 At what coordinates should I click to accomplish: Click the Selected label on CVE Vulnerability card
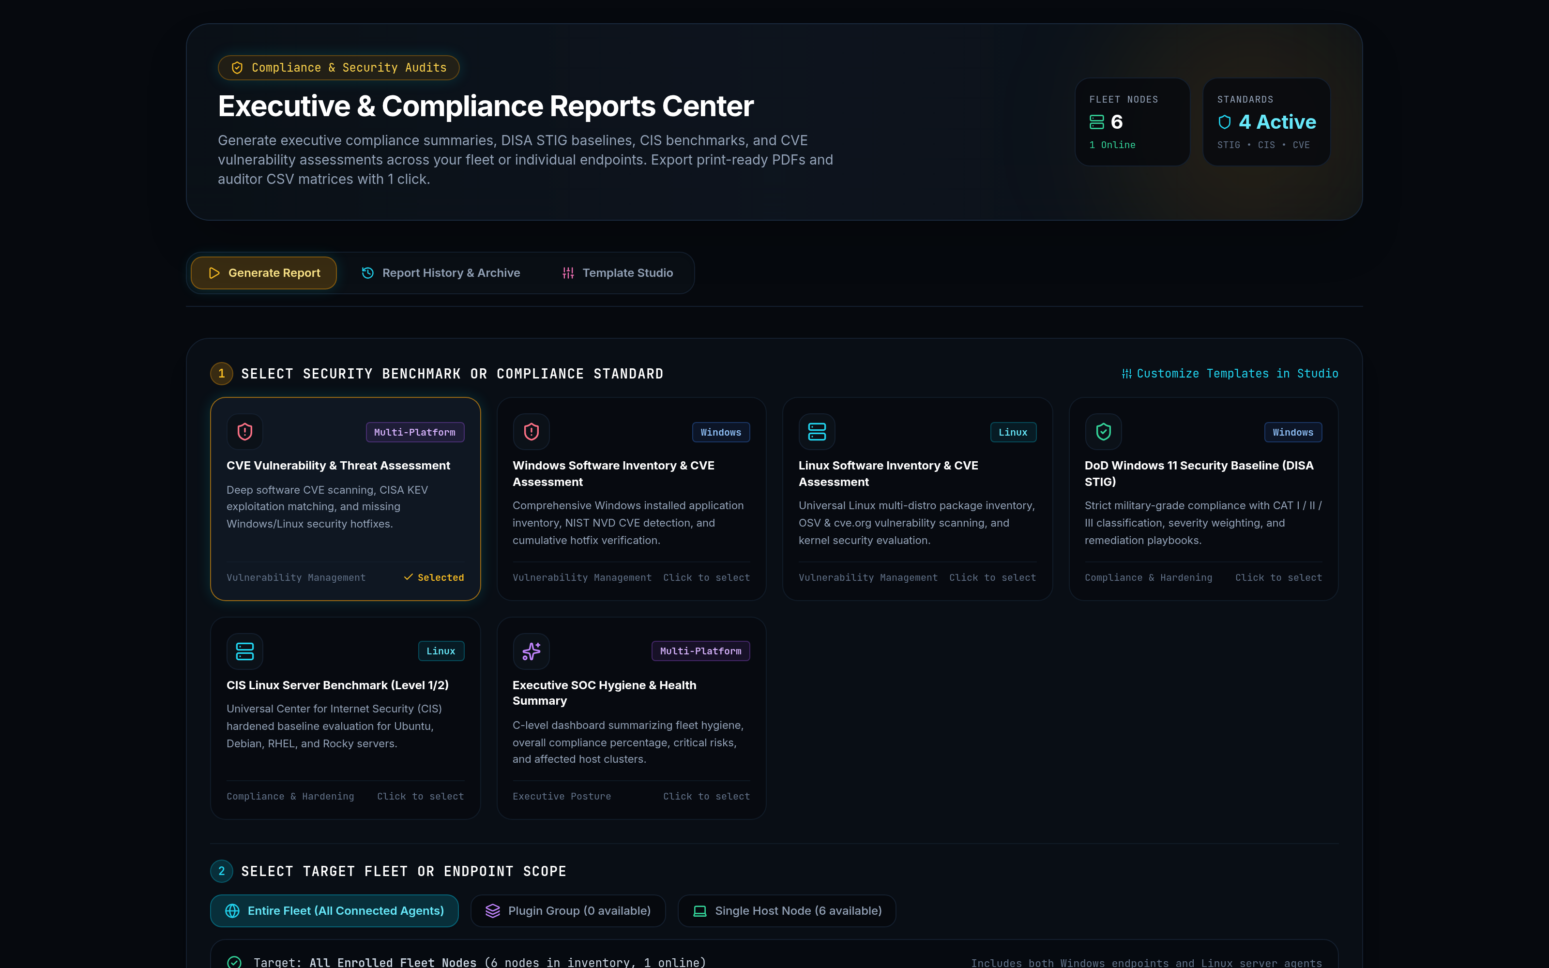(x=440, y=577)
